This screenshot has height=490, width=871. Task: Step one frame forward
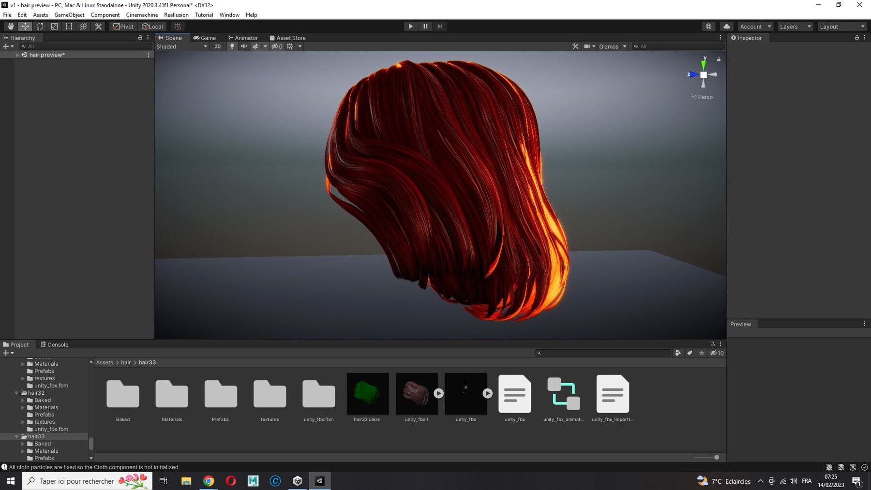[x=440, y=27]
